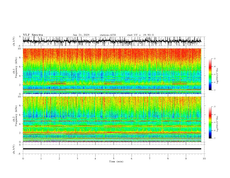Select the date text "Jun. 21, 2025"
230x178 pixels.
[x=81, y=35]
